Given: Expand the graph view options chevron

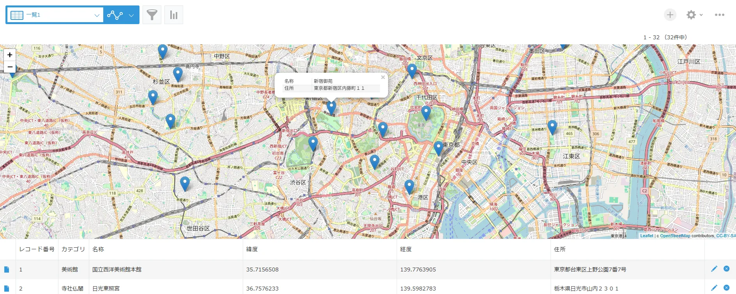Looking at the screenshot, I should click(131, 15).
